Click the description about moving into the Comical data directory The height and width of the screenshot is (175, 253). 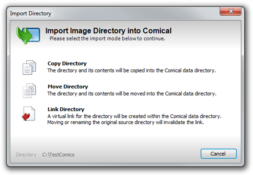click(132, 94)
